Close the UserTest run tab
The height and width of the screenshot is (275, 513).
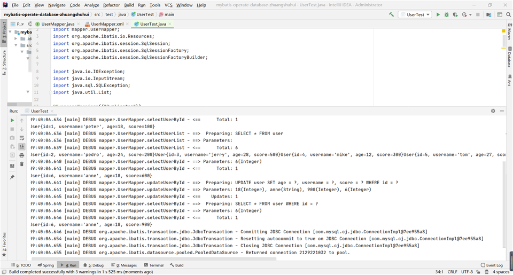(52, 111)
